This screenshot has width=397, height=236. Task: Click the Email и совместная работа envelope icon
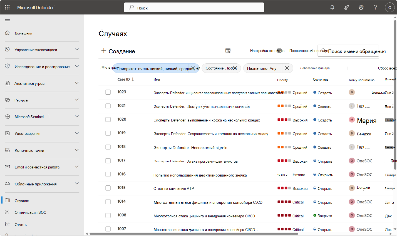click(8, 167)
